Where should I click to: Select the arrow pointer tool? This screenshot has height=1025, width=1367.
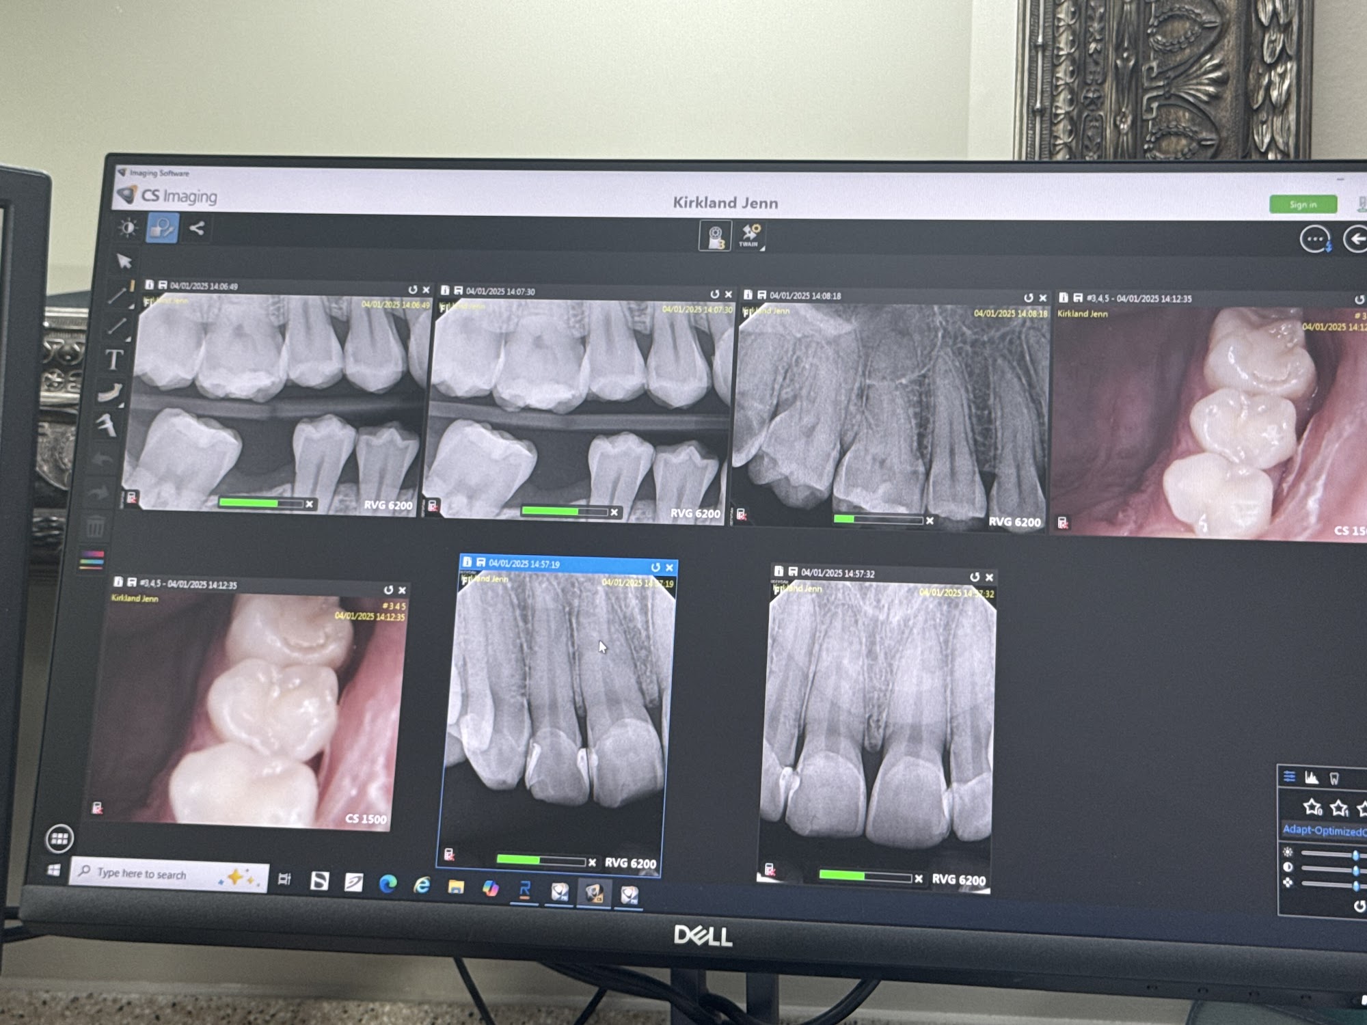click(124, 262)
